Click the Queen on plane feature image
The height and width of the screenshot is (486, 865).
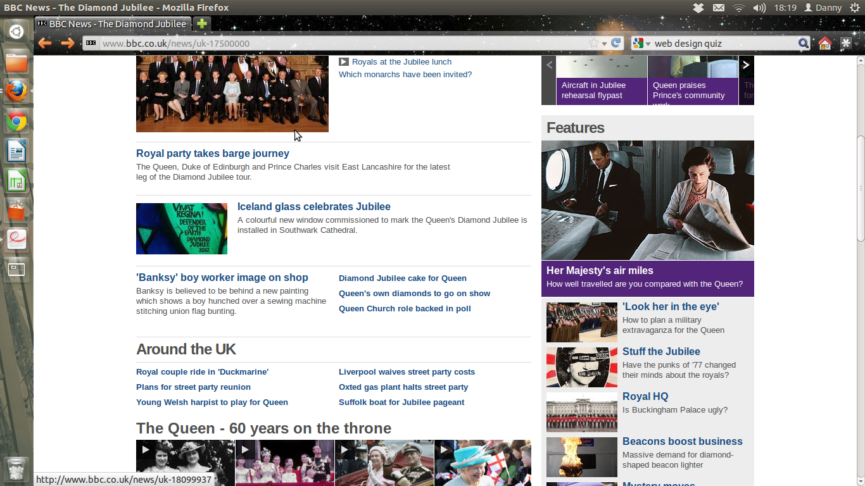click(x=648, y=200)
